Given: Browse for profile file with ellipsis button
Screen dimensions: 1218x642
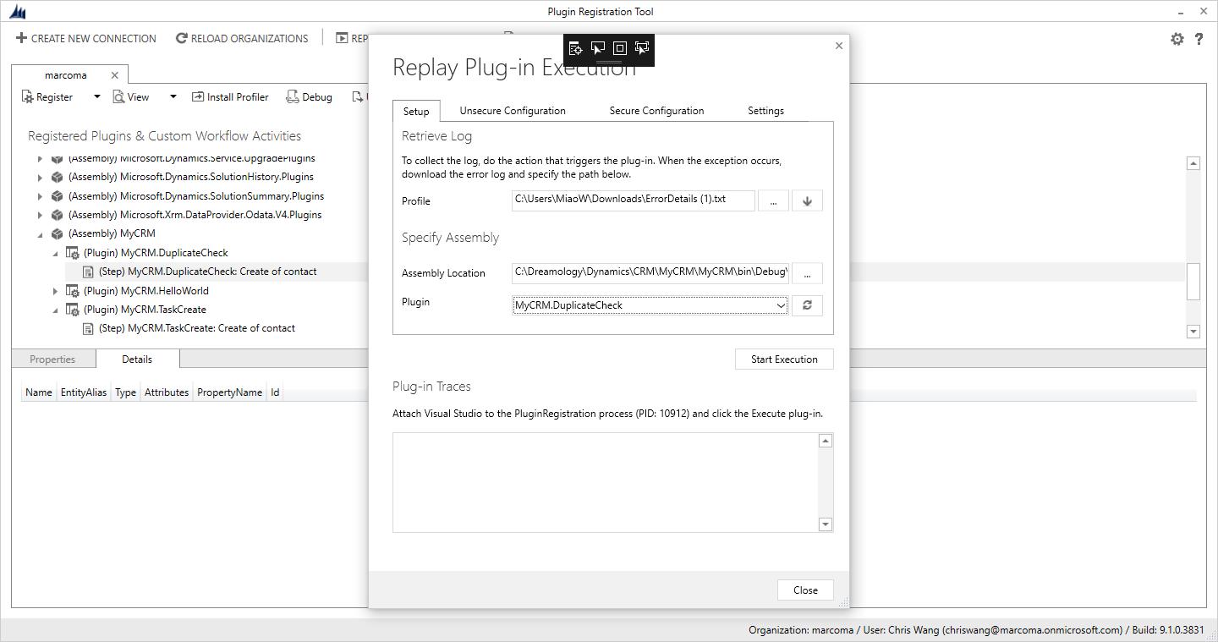Looking at the screenshot, I should pos(773,200).
